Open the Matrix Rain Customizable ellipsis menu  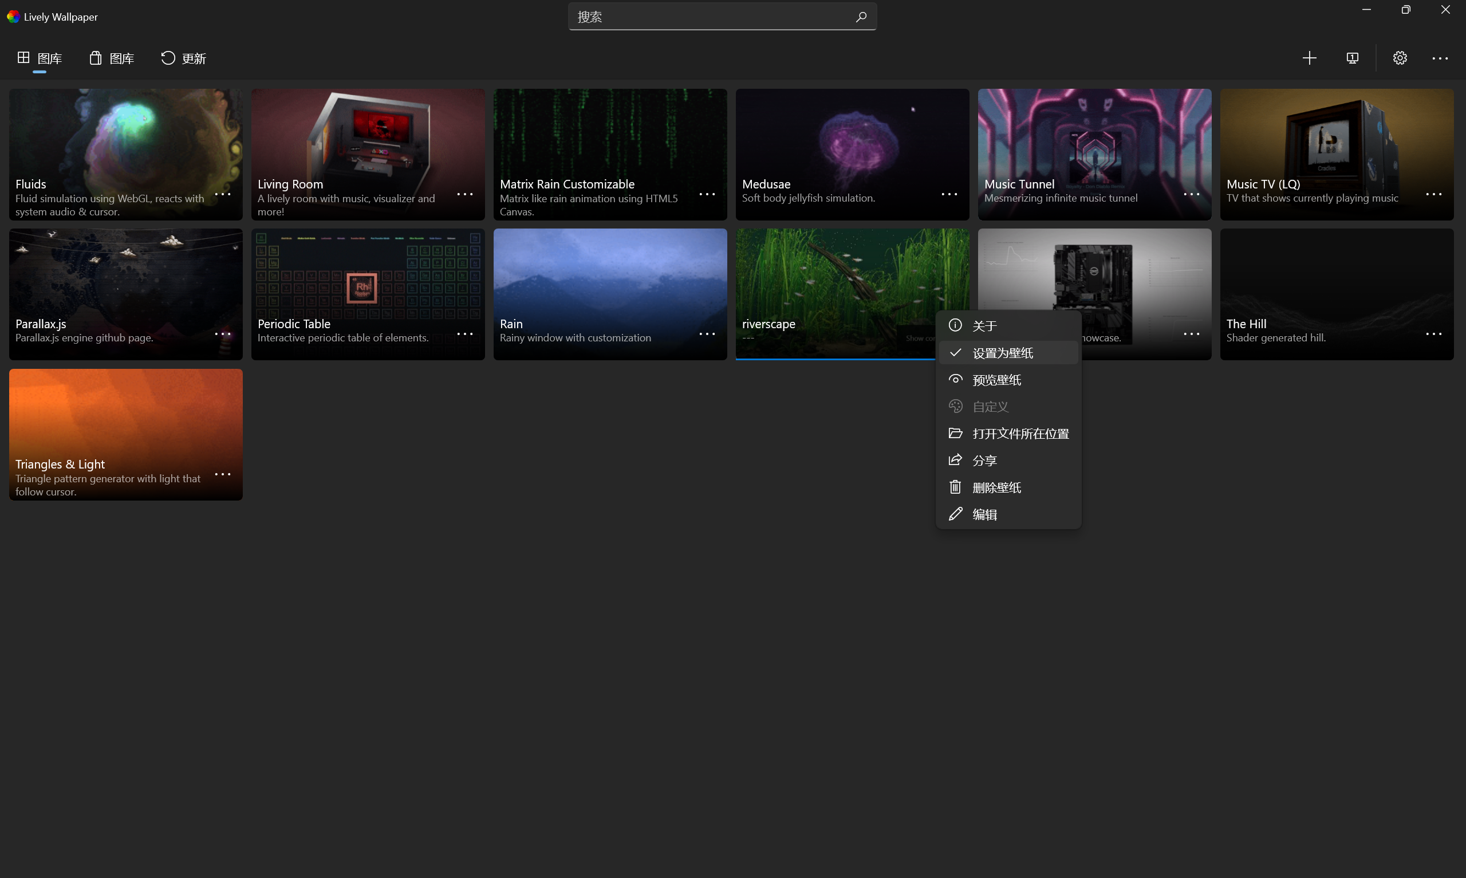pos(707,194)
